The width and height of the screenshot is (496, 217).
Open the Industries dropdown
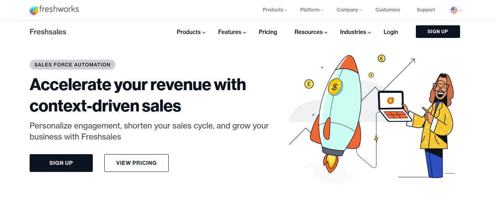355,32
